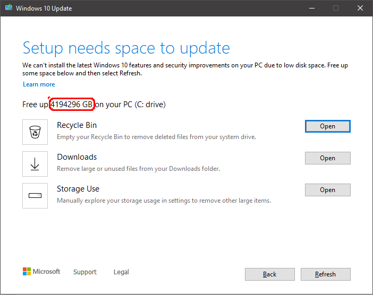The image size is (373, 295).
Task: Click the Storage Use drive icon
Action: tap(35, 196)
